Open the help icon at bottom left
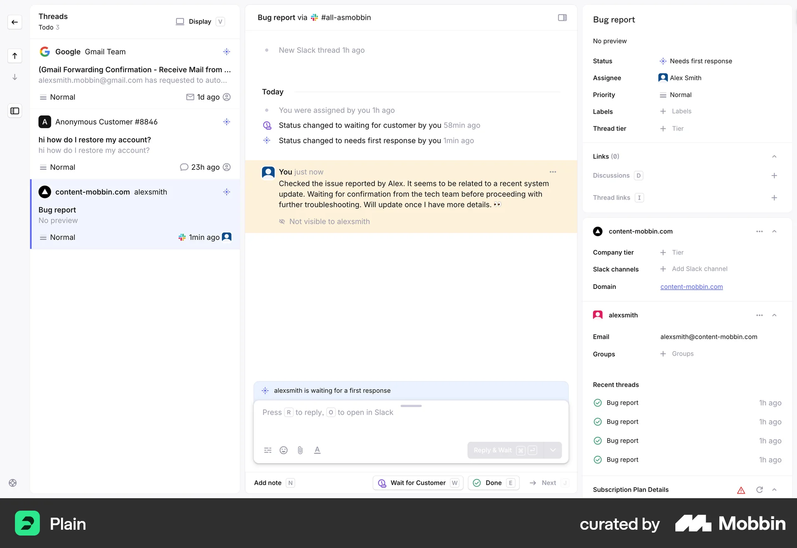 (13, 483)
